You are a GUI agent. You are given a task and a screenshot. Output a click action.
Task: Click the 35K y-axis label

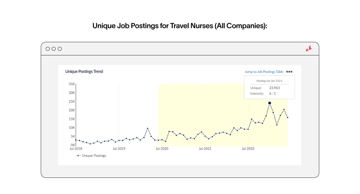pyautogui.click(x=71, y=84)
